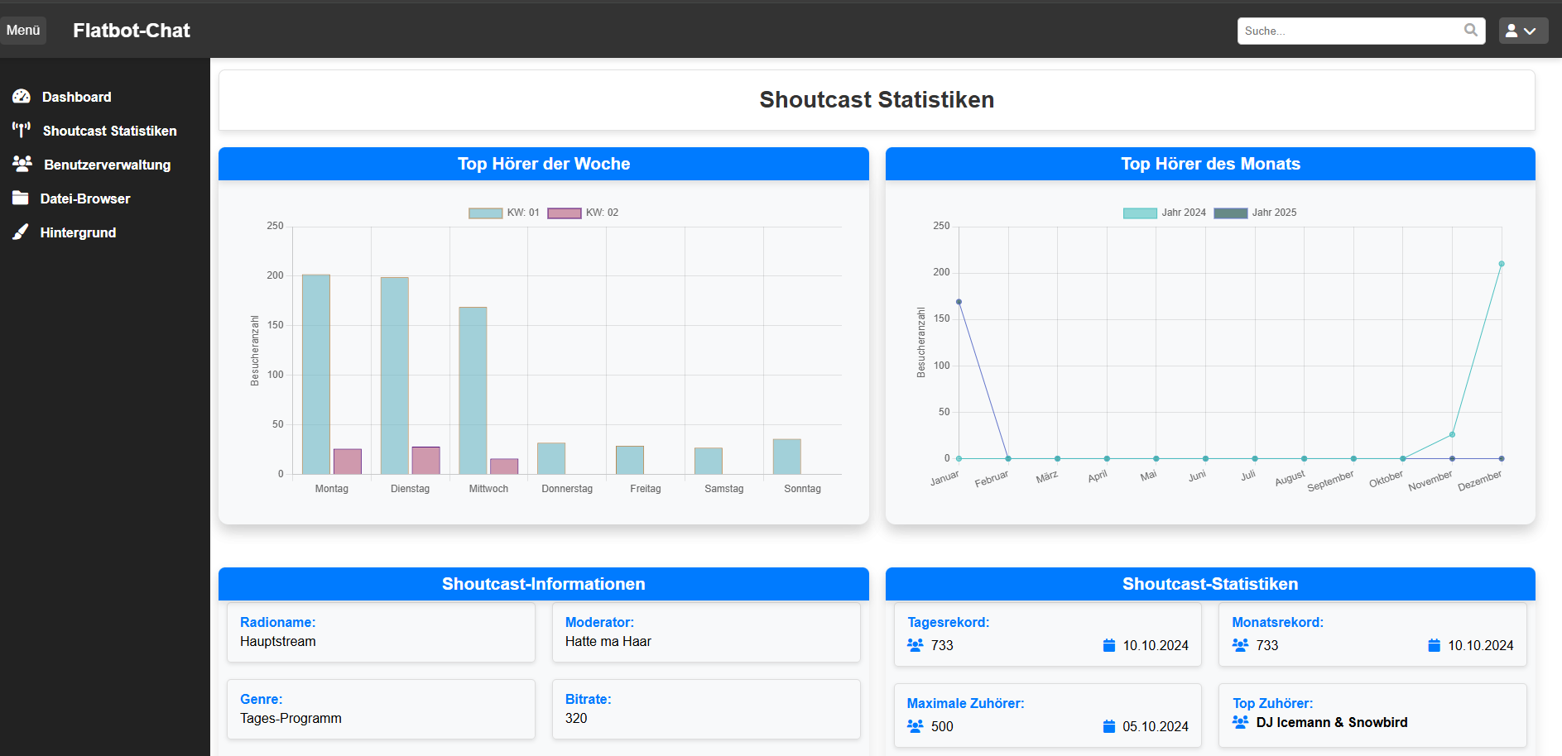Screen dimensions: 1562x756
Task: Toggle the KW: 02 legend swatch
Action: (565, 213)
